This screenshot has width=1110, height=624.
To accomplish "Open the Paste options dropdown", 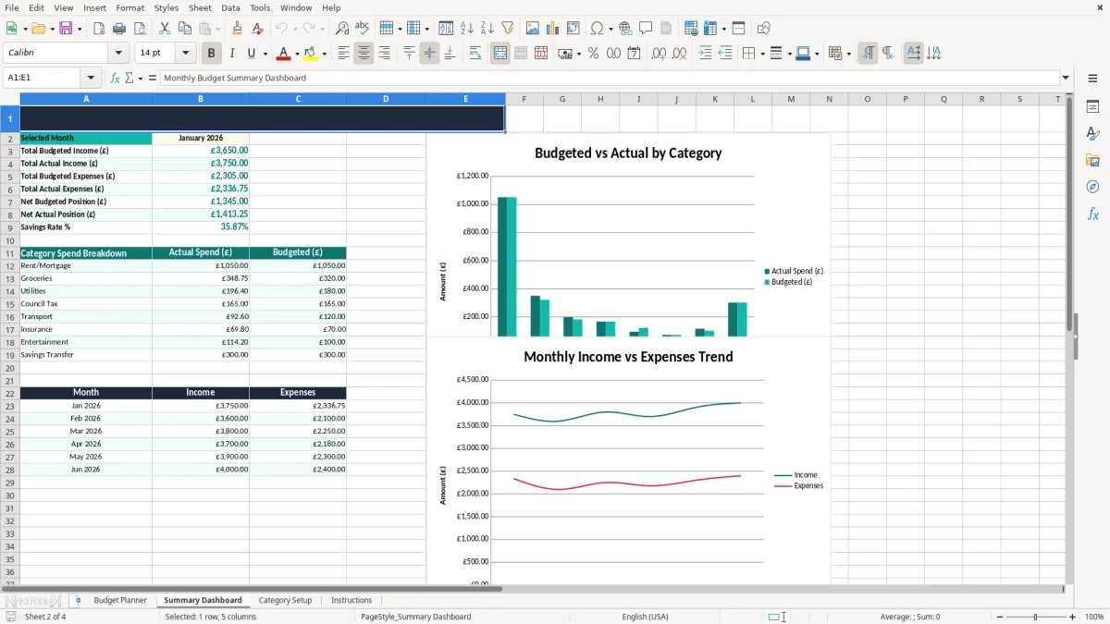I will pyautogui.click(x=216, y=29).
